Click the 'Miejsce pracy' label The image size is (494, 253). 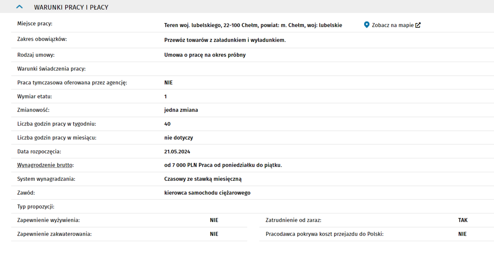(x=35, y=24)
